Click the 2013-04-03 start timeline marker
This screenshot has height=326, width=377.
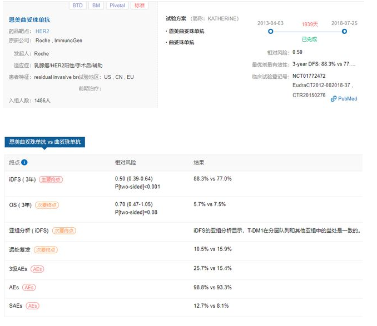tap(270, 32)
